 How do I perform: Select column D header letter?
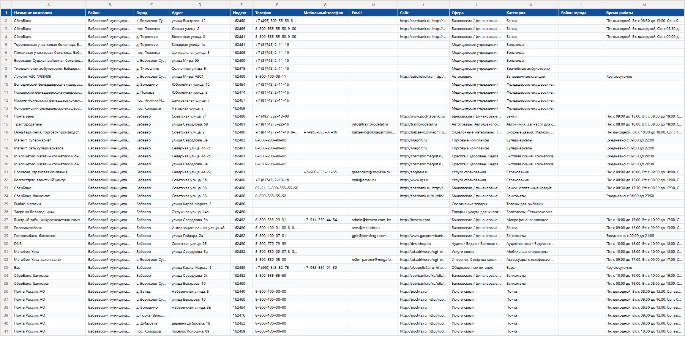tap(200, 5)
